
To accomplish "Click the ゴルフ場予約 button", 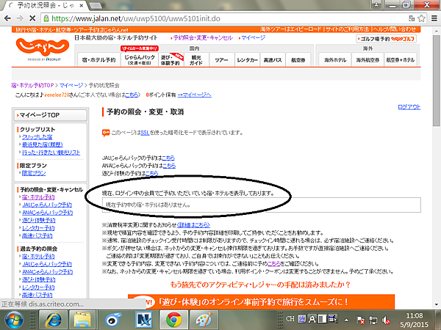I will pos(386,39).
